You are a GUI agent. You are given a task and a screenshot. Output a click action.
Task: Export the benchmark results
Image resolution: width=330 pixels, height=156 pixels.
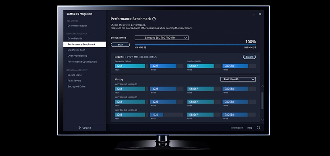pos(249,57)
